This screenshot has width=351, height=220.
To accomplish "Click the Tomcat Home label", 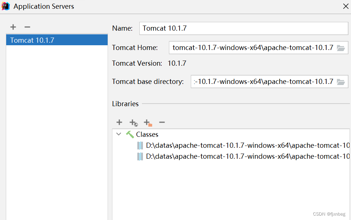I will pos(135,48).
